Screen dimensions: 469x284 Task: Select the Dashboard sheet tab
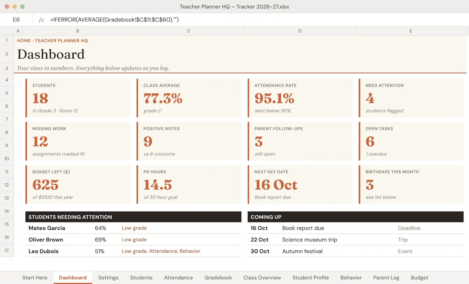(73, 277)
